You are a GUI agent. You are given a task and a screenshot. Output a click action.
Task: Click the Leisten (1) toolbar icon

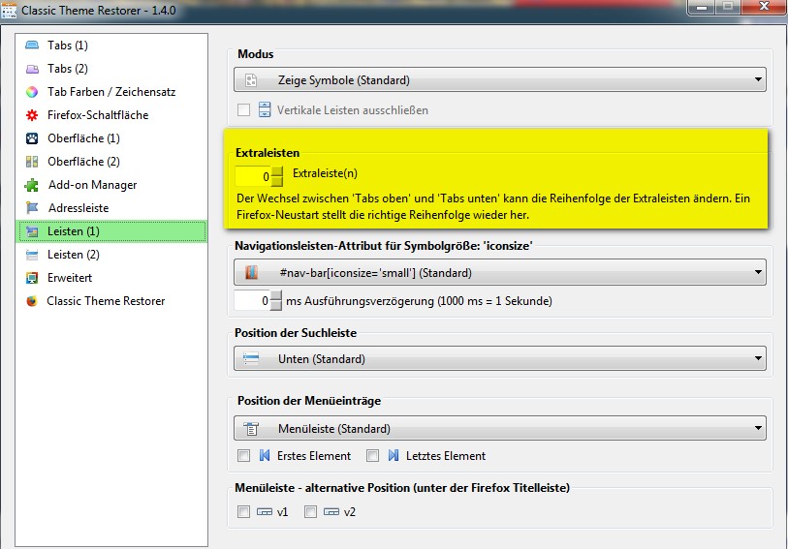point(32,231)
